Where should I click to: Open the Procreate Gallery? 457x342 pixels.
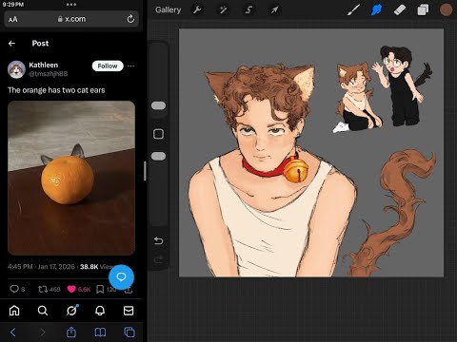point(168,9)
